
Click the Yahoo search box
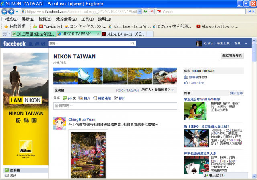point(201,12)
